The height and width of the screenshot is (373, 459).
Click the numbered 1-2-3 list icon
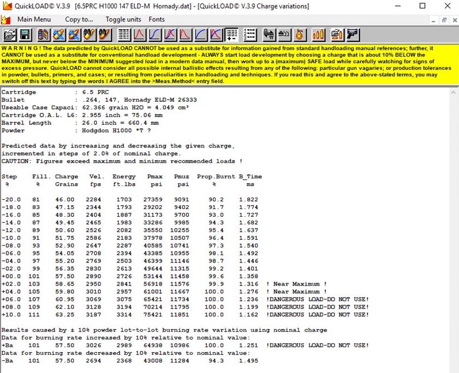point(250,35)
